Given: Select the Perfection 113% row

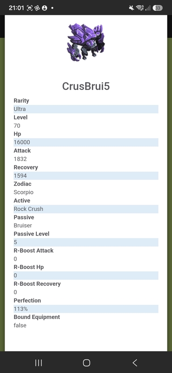Looking at the screenshot, I should point(86,309).
